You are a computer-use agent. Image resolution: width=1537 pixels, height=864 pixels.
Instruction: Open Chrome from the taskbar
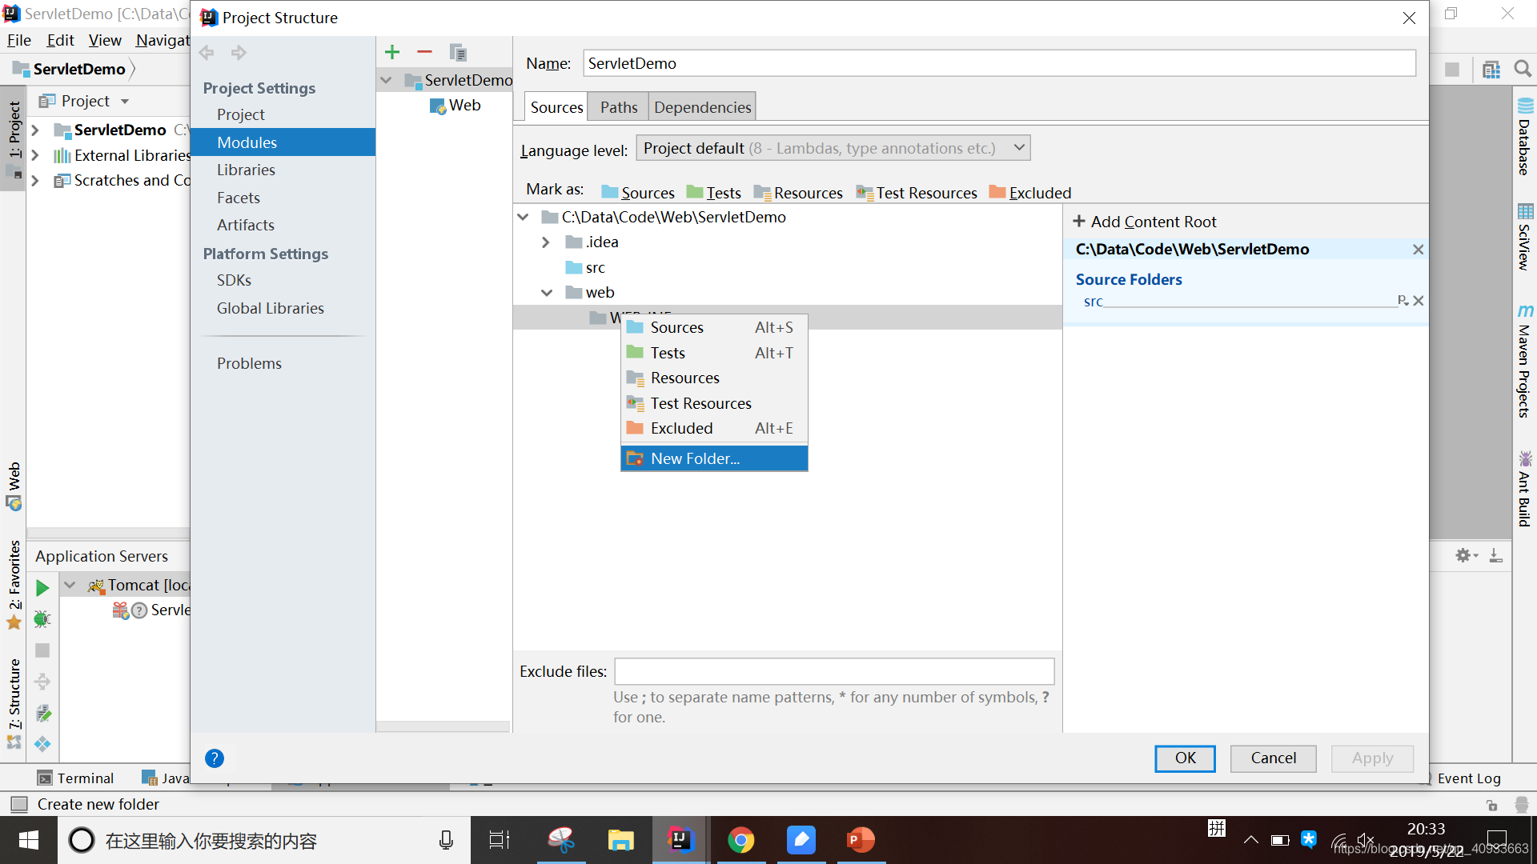(x=741, y=840)
